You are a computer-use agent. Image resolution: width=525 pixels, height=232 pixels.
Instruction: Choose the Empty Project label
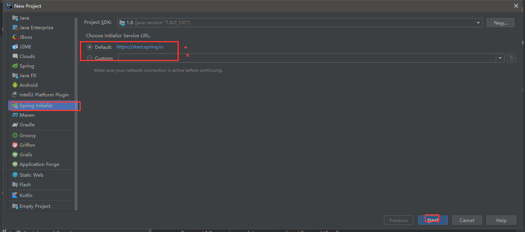pos(35,206)
